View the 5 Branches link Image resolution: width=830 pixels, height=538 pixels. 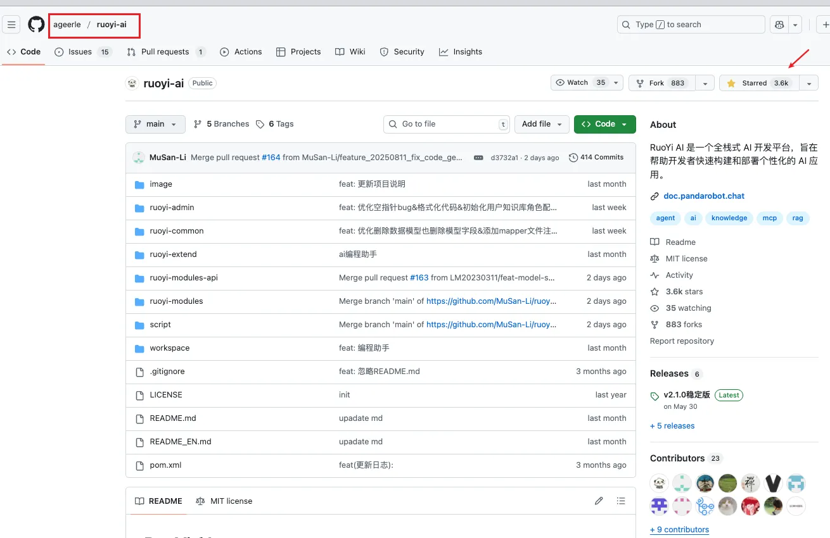pos(222,124)
